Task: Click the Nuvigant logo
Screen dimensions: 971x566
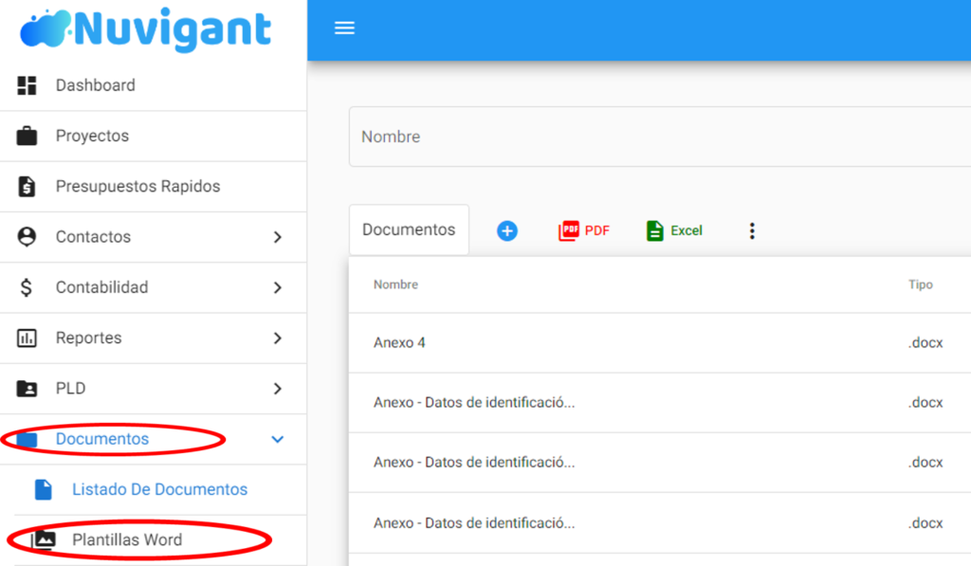Action: coord(146,29)
